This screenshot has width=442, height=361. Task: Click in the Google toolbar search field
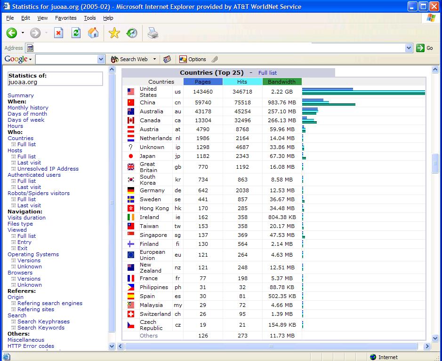[x=66, y=59]
